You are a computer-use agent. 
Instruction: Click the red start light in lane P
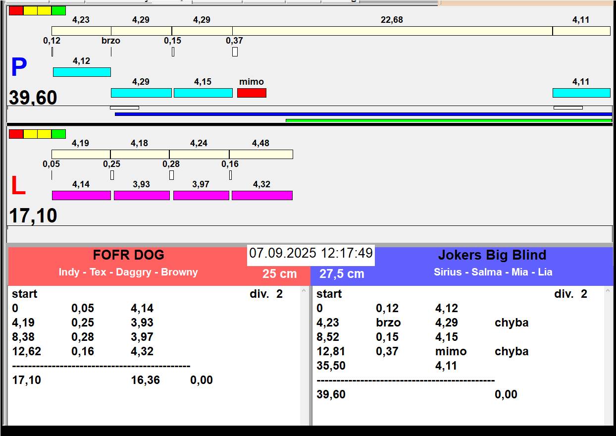pyautogui.click(x=16, y=10)
